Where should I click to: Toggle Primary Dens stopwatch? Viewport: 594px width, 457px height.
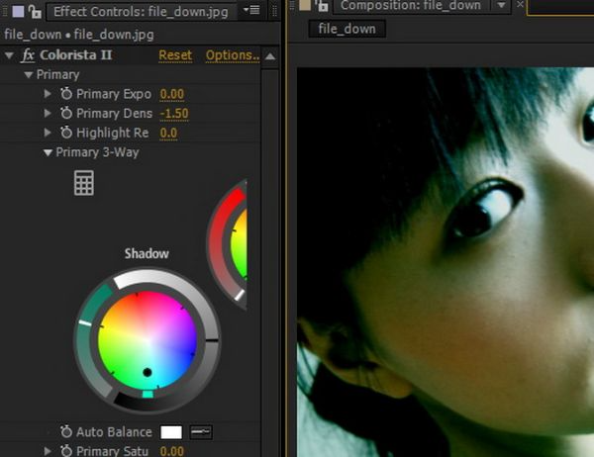(x=66, y=113)
